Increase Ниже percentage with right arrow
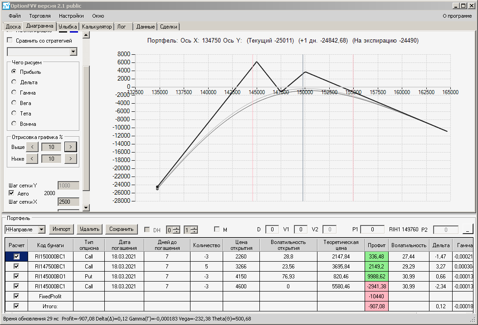This screenshot has width=478, height=325. click(x=71, y=158)
